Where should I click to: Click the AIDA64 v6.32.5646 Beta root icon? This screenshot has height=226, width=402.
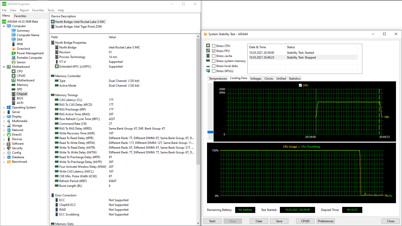tap(4, 22)
